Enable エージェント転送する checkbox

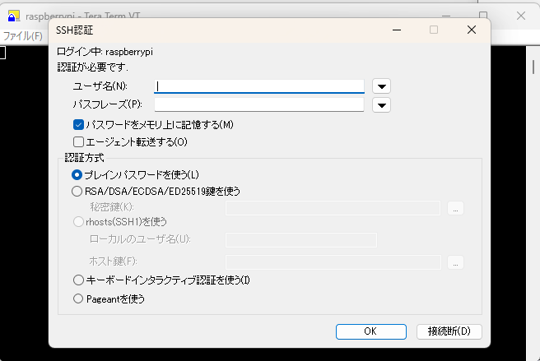tap(79, 141)
